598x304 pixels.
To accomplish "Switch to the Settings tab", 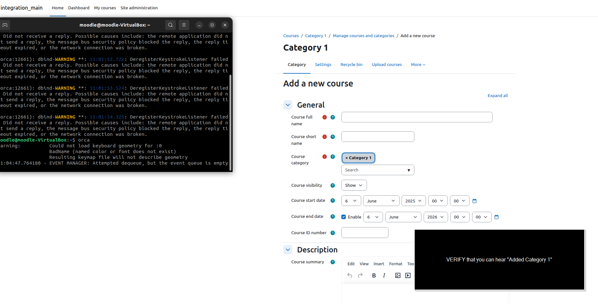I will [x=323, y=65].
